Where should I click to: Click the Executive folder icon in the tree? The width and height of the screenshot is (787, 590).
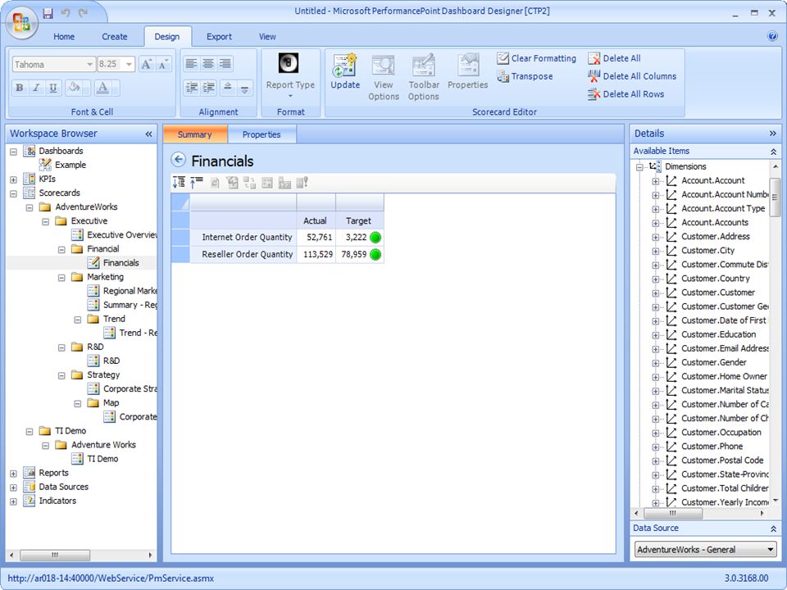61,220
